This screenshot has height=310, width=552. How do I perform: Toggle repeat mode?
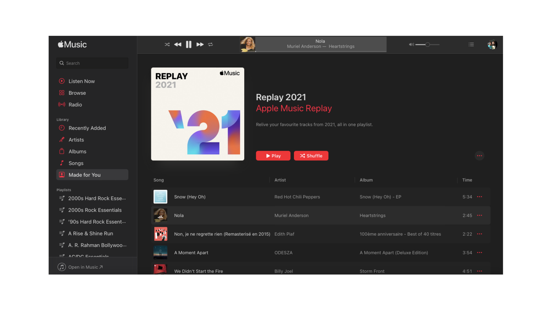pyautogui.click(x=211, y=44)
